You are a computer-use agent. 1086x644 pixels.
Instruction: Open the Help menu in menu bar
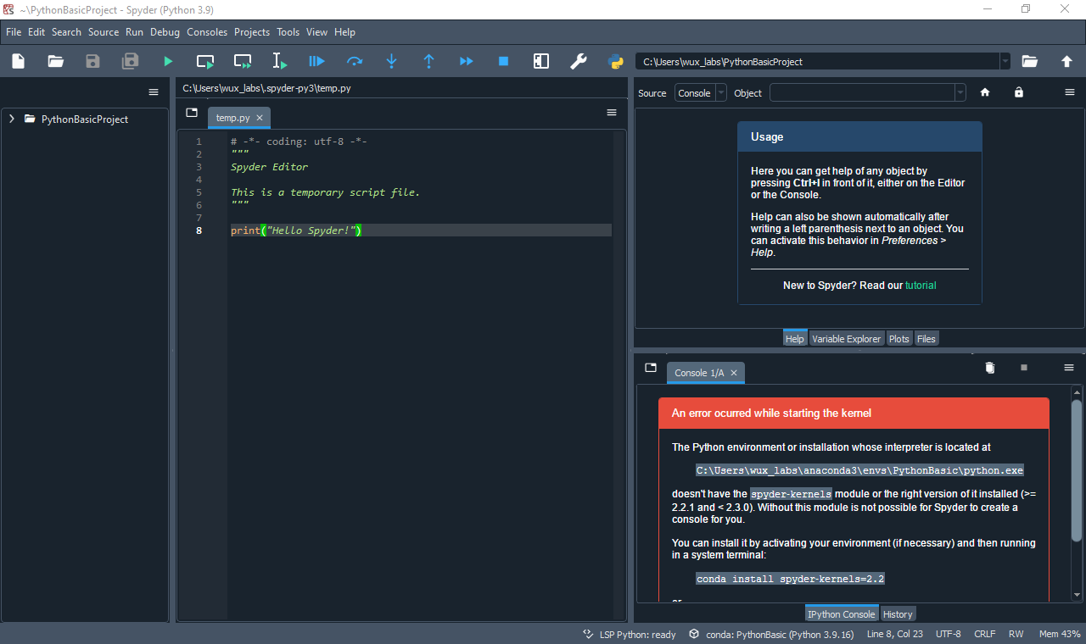(x=345, y=32)
